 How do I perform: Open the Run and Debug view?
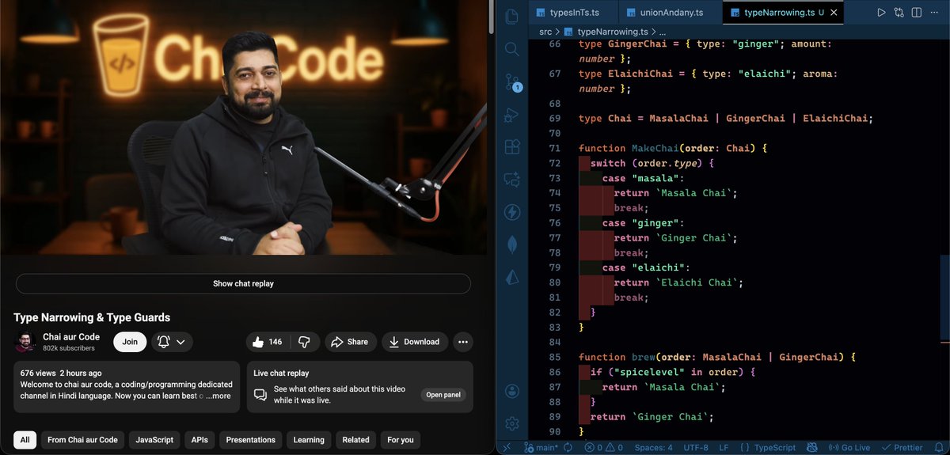(x=512, y=116)
